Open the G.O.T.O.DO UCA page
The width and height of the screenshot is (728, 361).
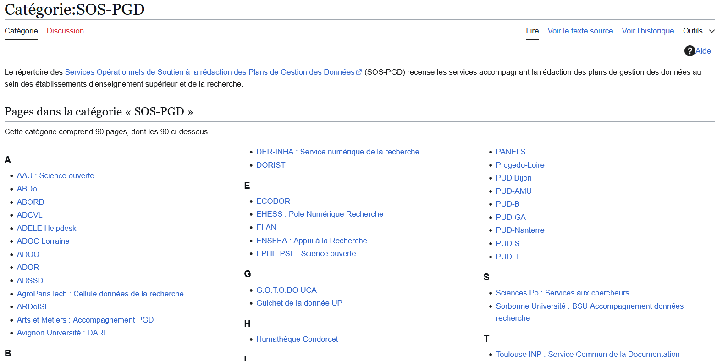point(286,290)
